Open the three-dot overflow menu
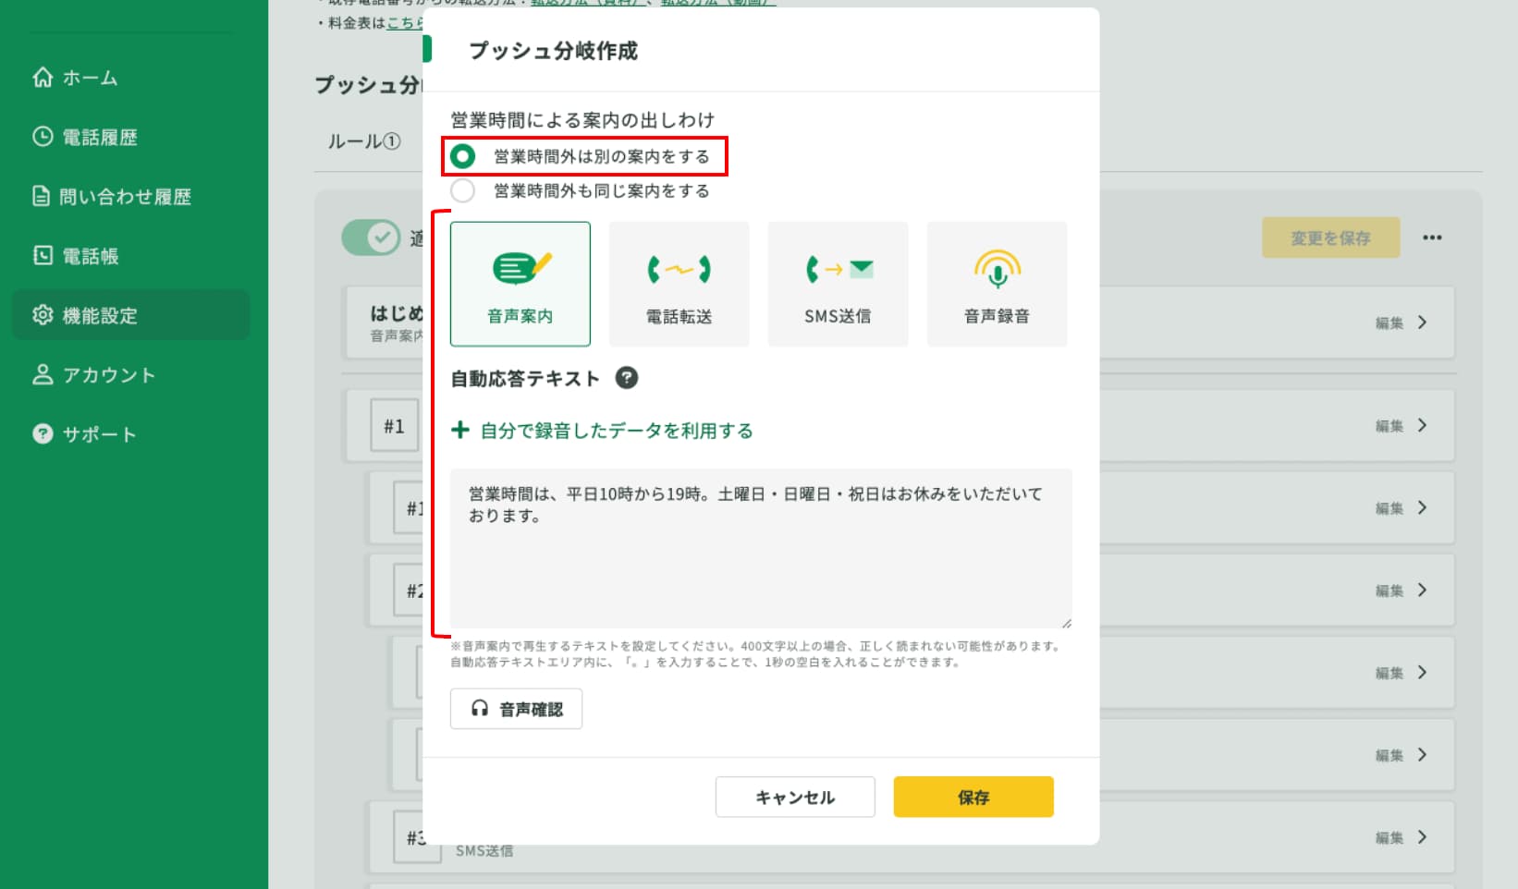This screenshot has width=1518, height=889. [1432, 237]
